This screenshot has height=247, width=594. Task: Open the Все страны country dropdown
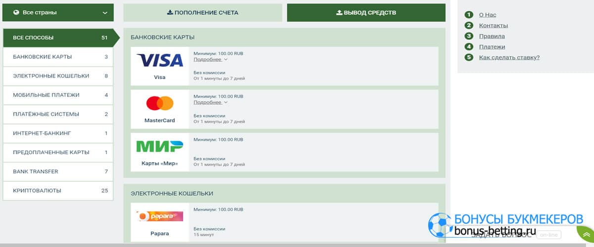(58, 13)
